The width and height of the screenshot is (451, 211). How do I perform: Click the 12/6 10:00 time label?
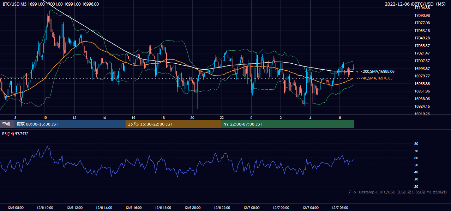45,208
